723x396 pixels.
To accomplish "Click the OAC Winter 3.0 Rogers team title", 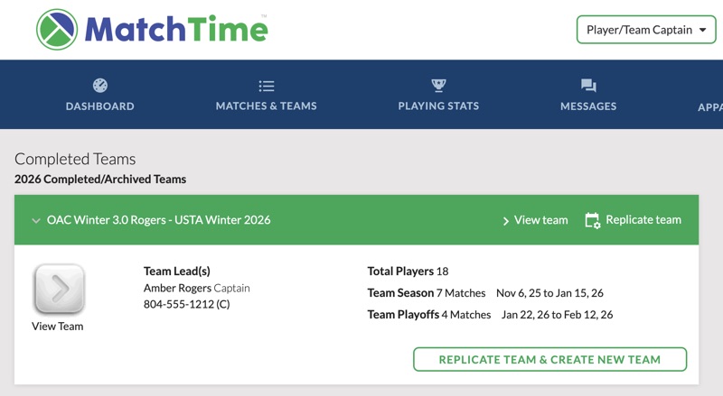I will 159,219.
